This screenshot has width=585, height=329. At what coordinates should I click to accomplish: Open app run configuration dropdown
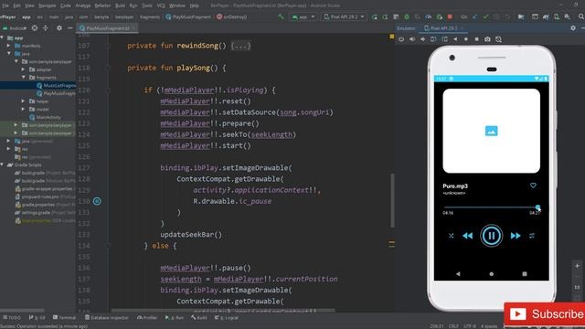[303, 16]
